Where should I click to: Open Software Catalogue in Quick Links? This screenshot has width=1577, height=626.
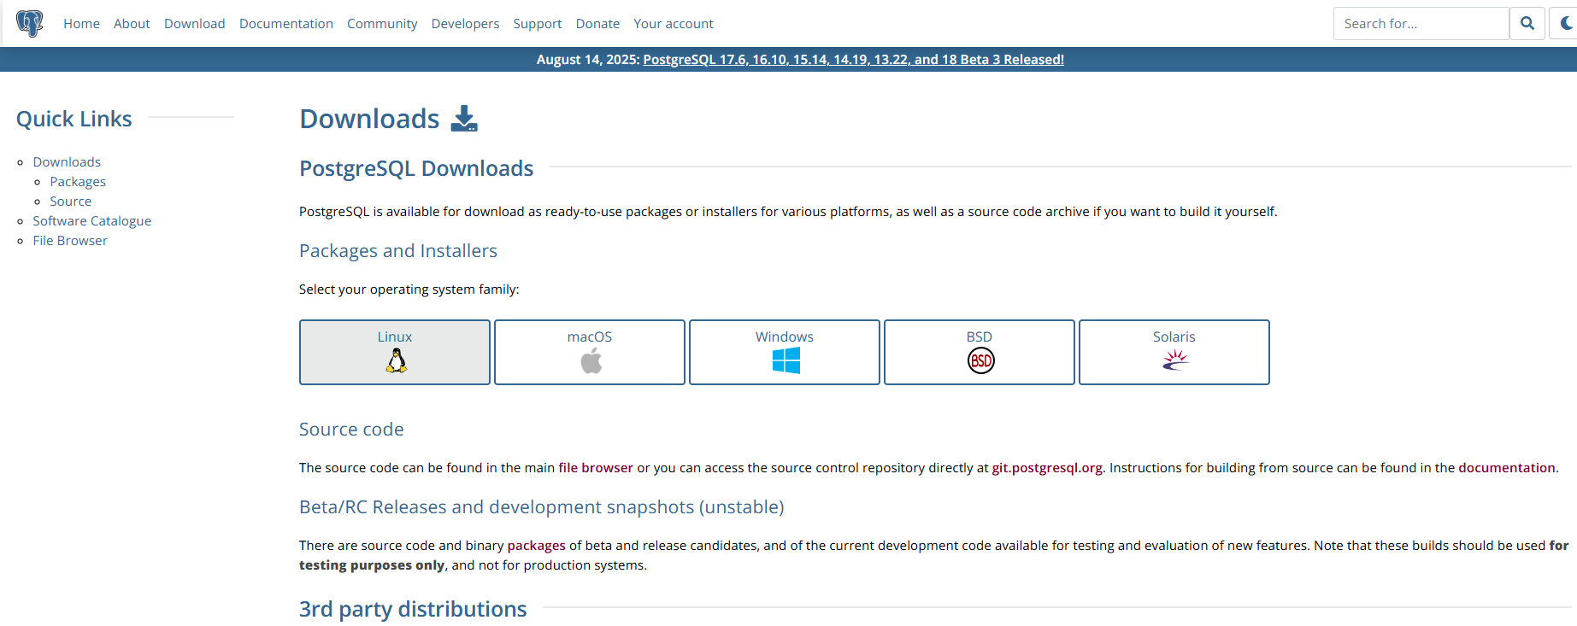[92, 221]
